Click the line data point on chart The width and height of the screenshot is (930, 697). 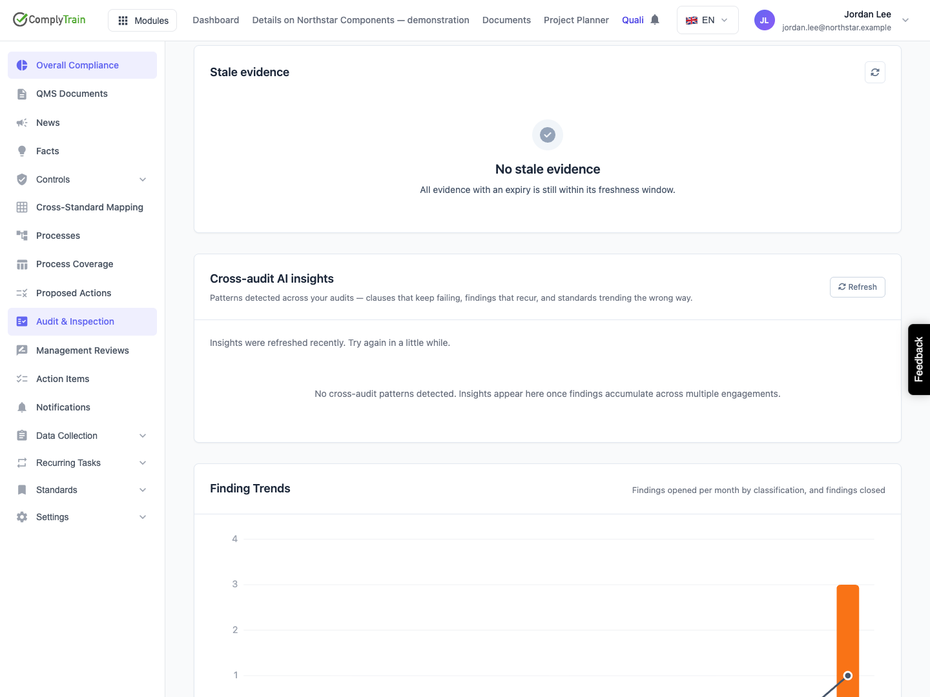tap(848, 676)
